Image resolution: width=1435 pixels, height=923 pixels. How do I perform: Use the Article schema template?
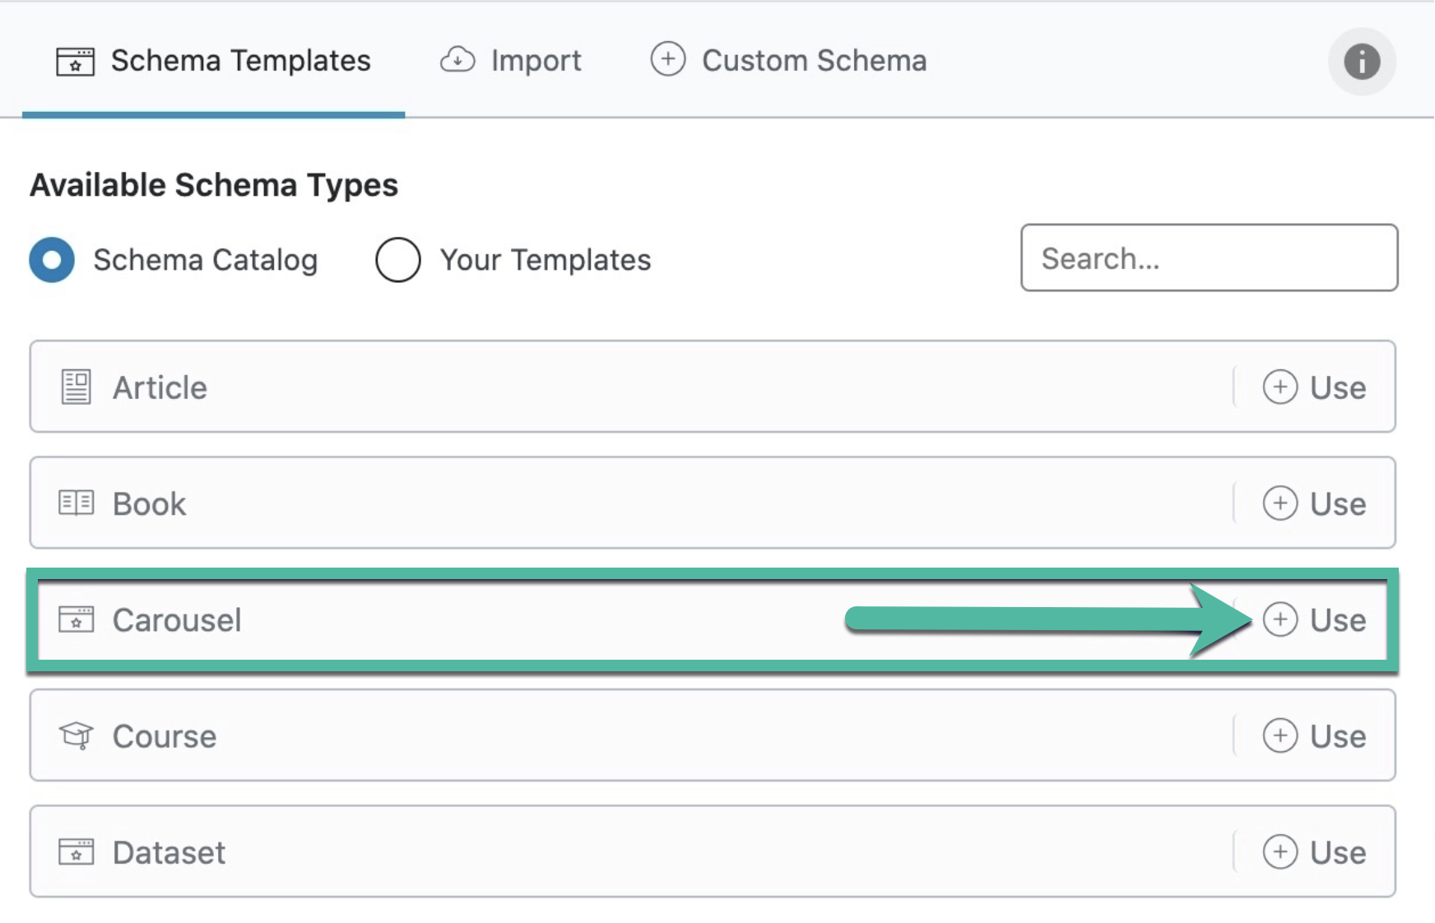click(1314, 387)
